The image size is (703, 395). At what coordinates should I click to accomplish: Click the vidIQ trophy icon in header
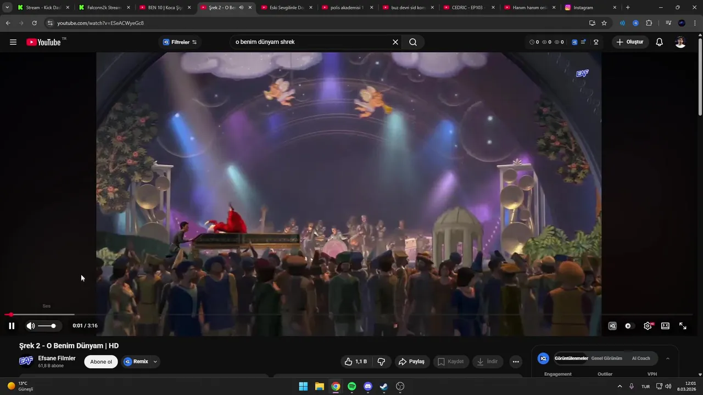(595, 42)
